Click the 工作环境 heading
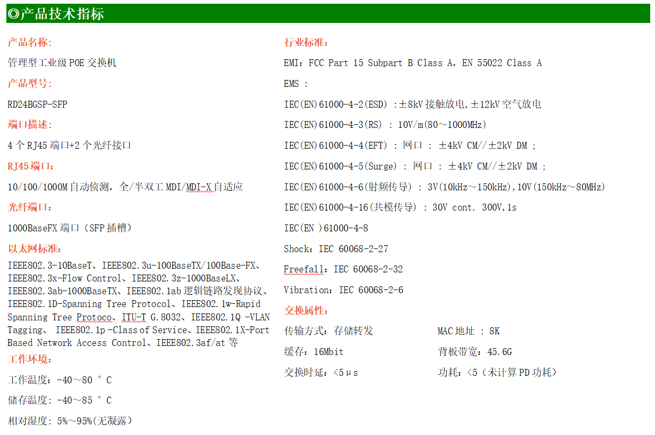 pyautogui.click(x=30, y=359)
